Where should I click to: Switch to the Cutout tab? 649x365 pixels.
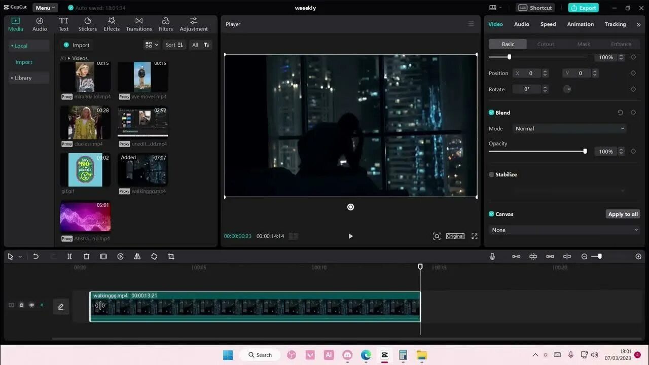point(546,44)
